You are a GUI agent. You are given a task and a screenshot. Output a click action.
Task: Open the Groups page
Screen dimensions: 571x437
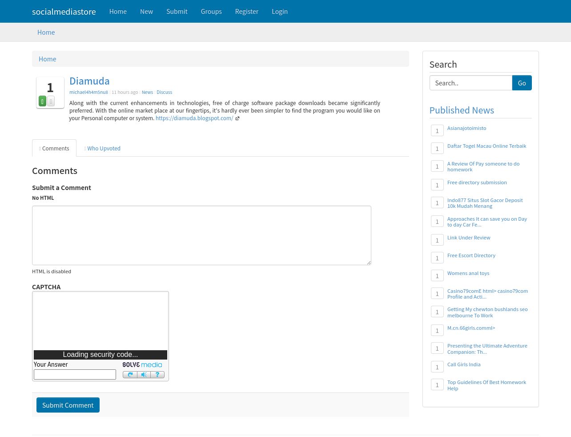coord(211,12)
